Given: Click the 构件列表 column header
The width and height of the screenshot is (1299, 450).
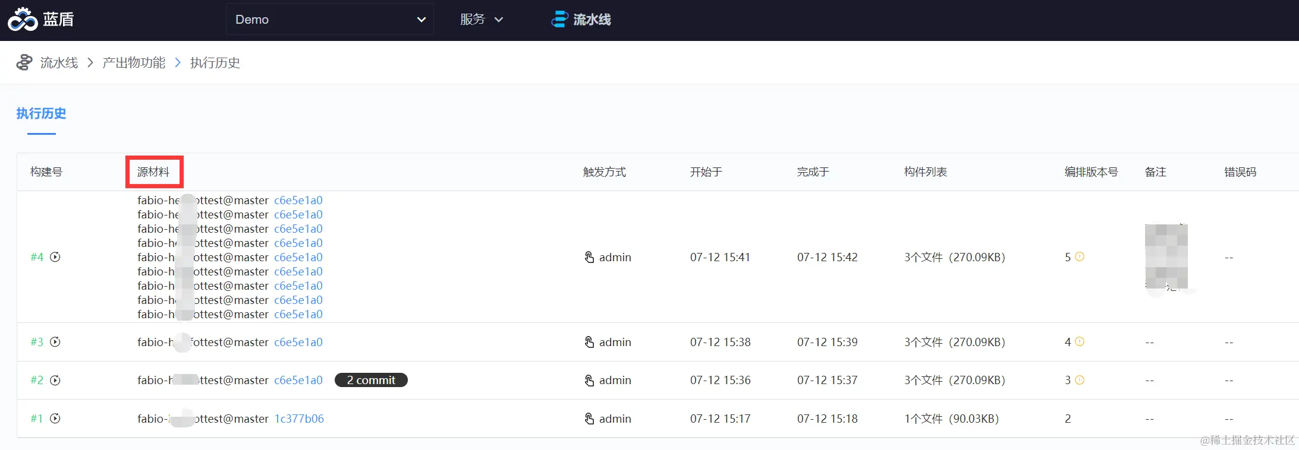Looking at the screenshot, I should click(926, 172).
